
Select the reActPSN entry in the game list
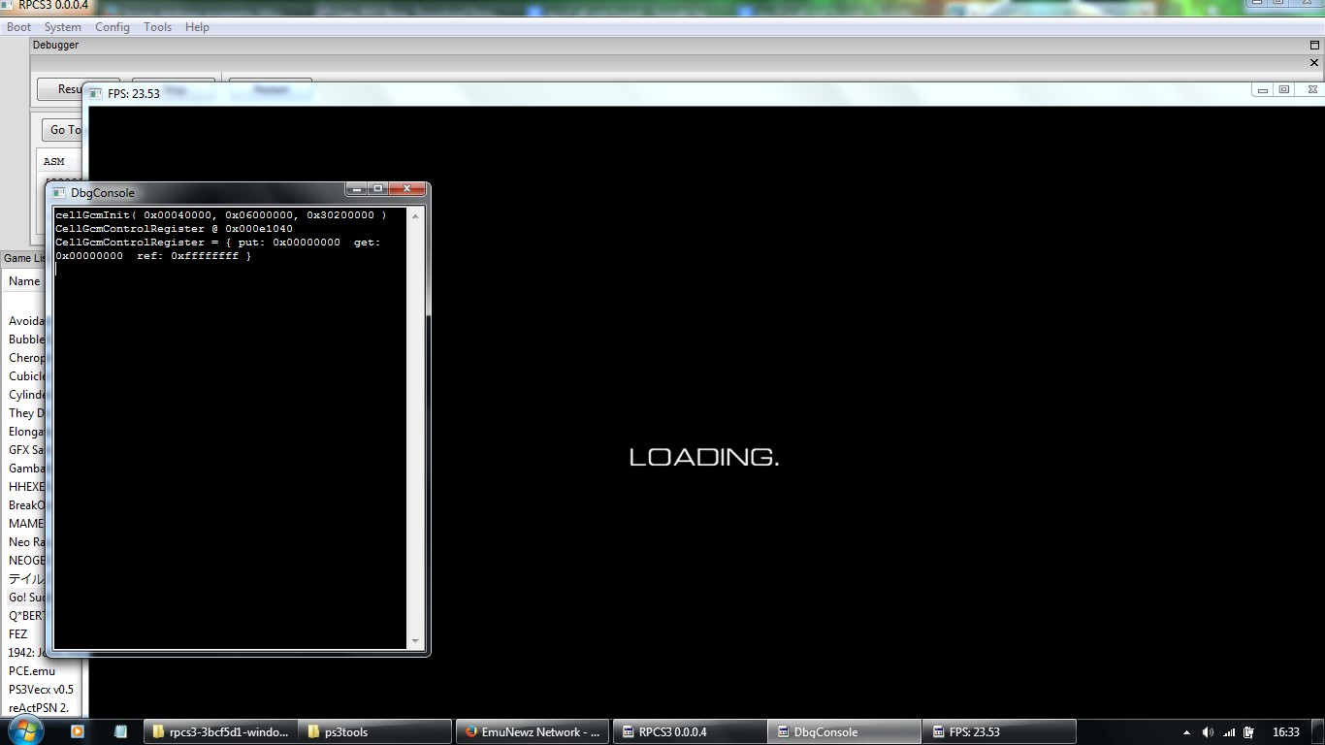[39, 708]
